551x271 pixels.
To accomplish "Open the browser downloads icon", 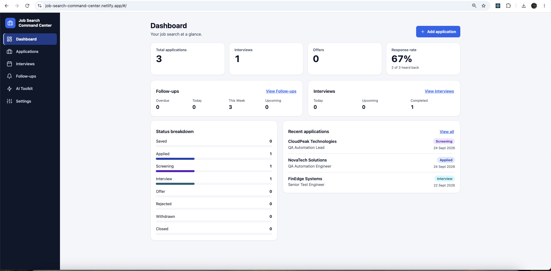I will pyautogui.click(x=523, y=6).
